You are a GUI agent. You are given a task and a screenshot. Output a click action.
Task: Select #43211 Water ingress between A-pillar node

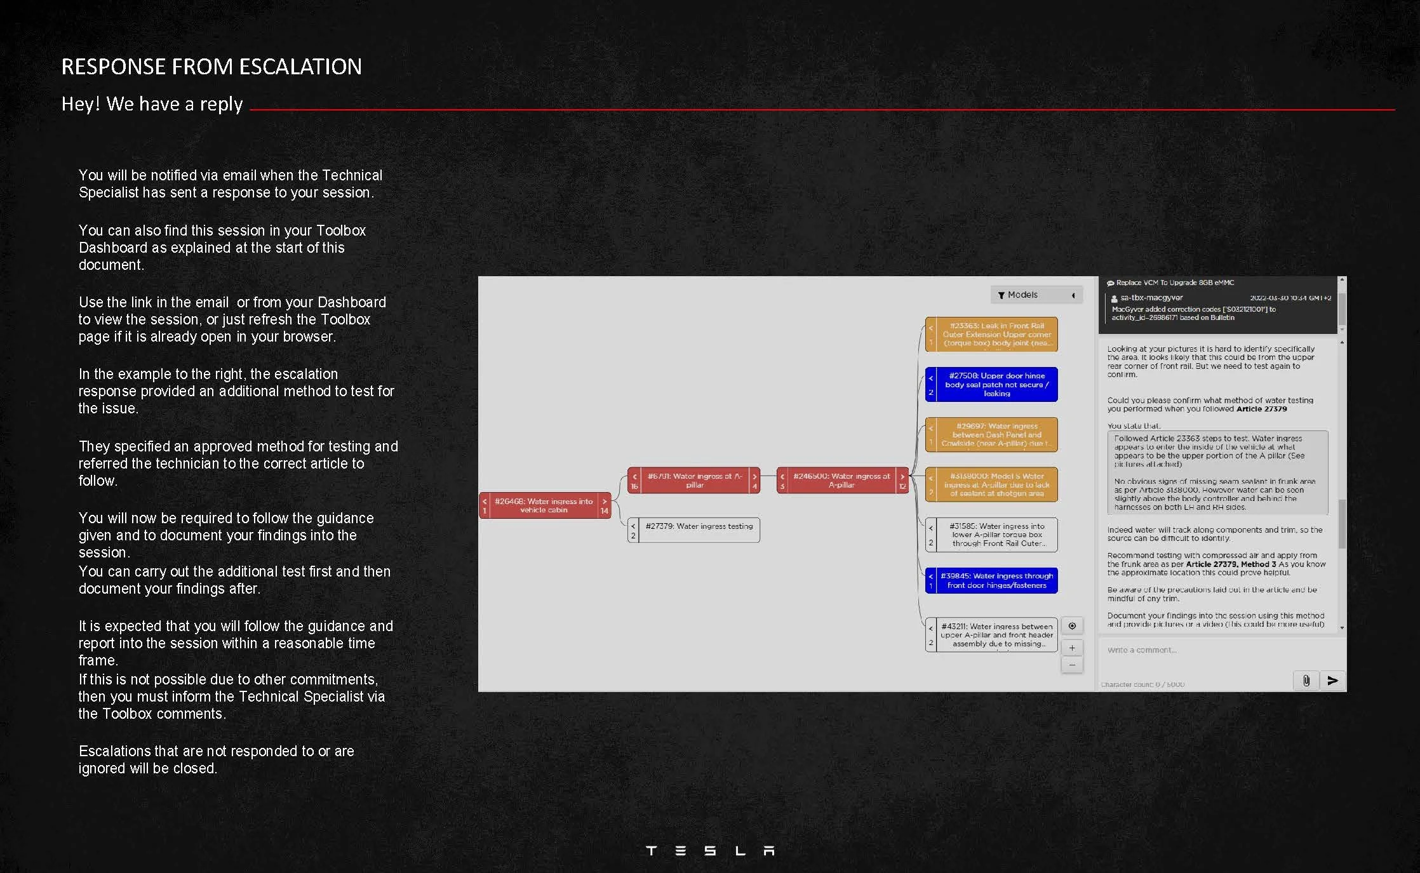pos(996,635)
